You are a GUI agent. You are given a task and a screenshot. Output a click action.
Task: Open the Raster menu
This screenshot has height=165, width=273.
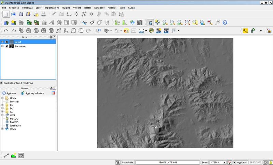coord(87,7)
